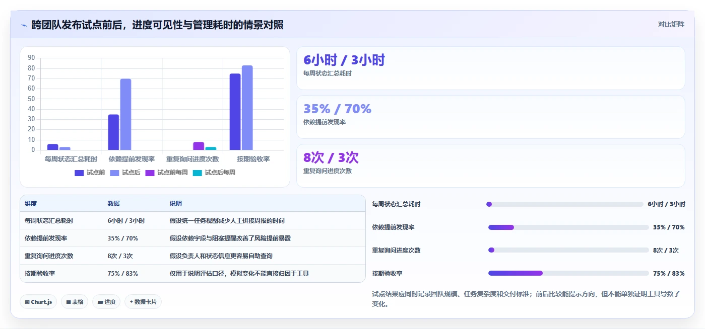
Task: Click the 试点后 bar for 依赖提前发现率
Action: click(x=125, y=114)
